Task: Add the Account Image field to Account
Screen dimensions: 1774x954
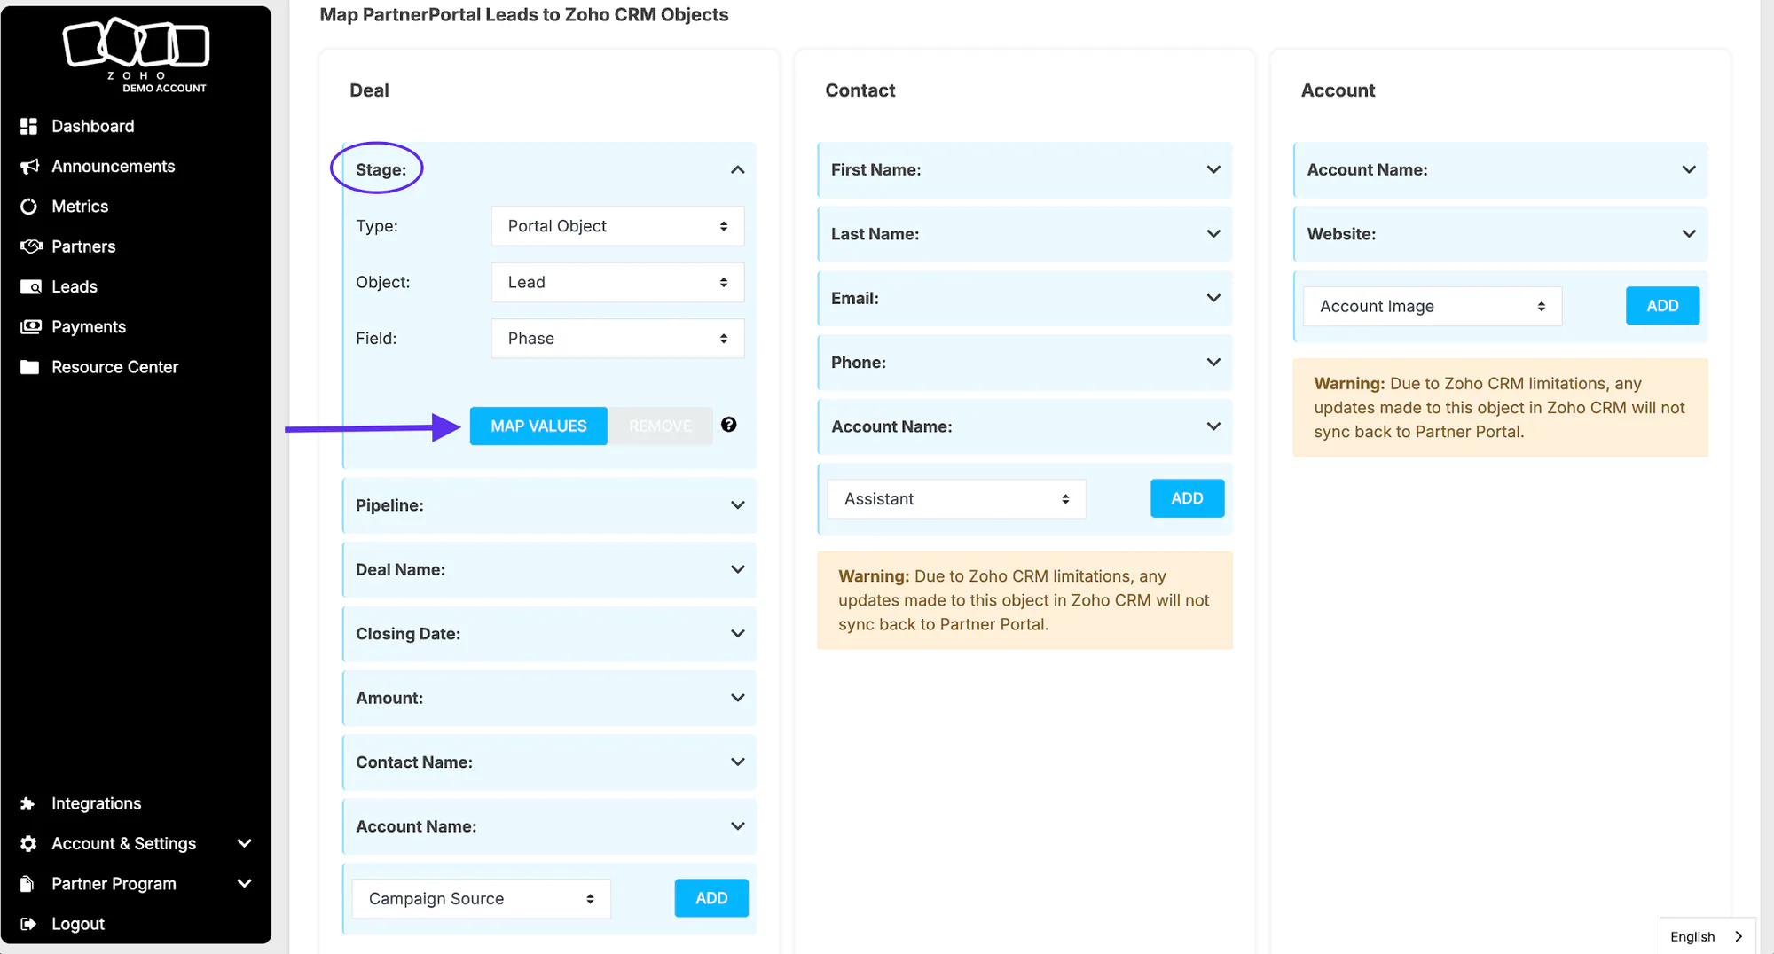Action: [1662, 306]
